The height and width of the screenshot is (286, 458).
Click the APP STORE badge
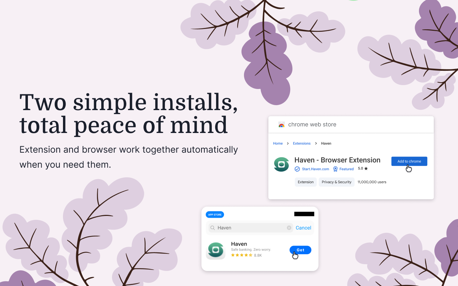pos(215,214)
